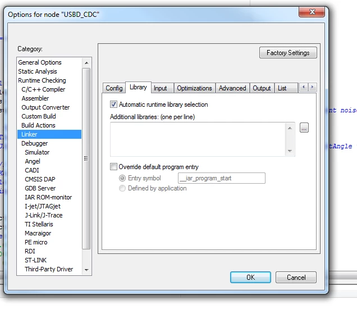Select Simulator in the Category list

click(x=49, y=152)
